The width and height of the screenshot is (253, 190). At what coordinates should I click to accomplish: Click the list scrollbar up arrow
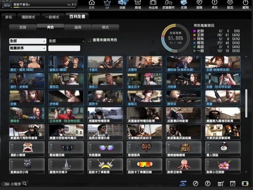pos(246,57)
